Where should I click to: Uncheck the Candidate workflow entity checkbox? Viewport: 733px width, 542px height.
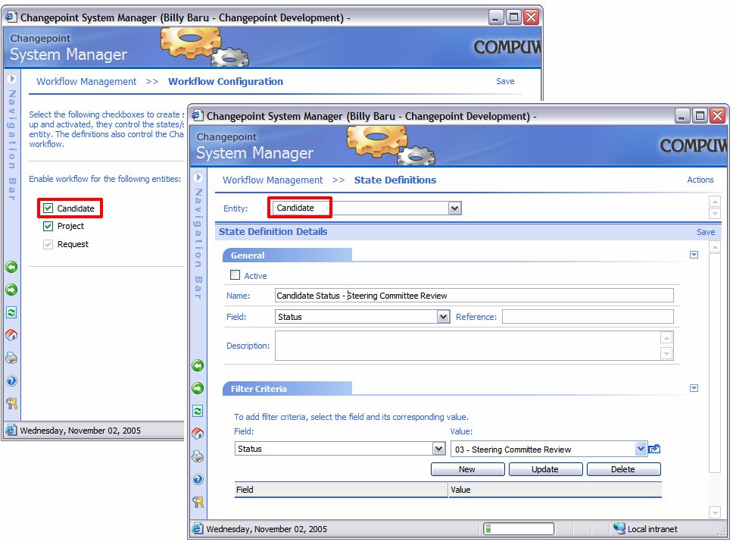[x=48, y=208]
